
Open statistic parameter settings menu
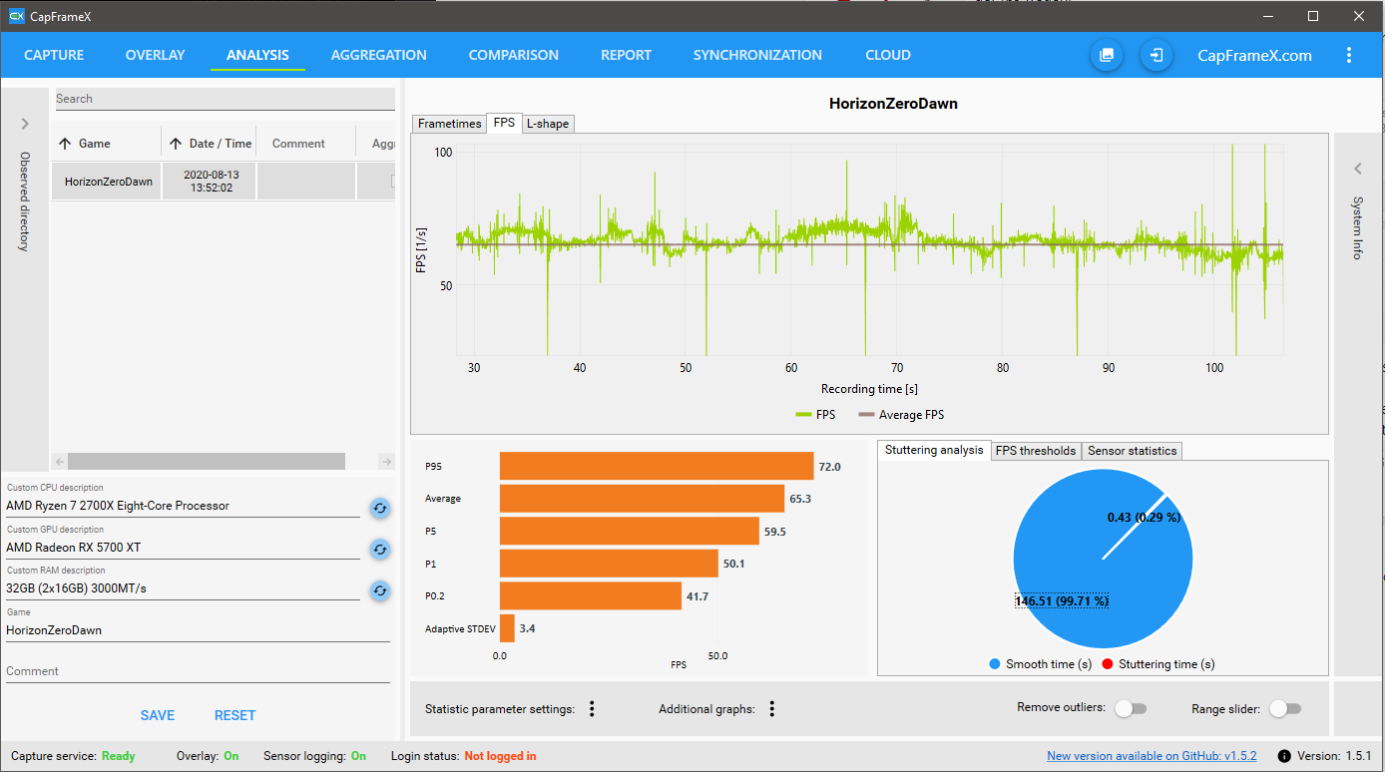click(592, 709)
